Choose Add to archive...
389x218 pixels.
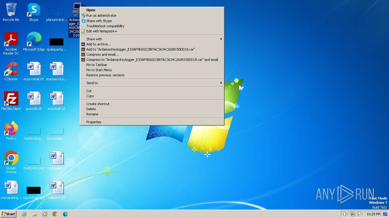[x=152, y=44]
